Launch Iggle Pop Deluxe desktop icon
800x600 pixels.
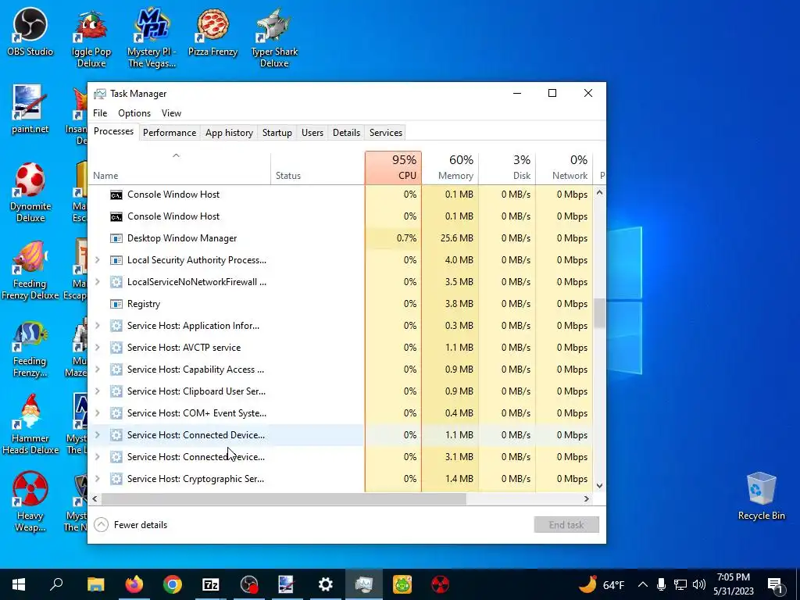tap(91, 38)
